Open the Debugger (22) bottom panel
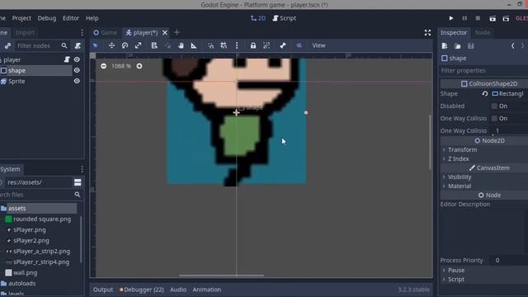The image size is (528, 297). 142,290
